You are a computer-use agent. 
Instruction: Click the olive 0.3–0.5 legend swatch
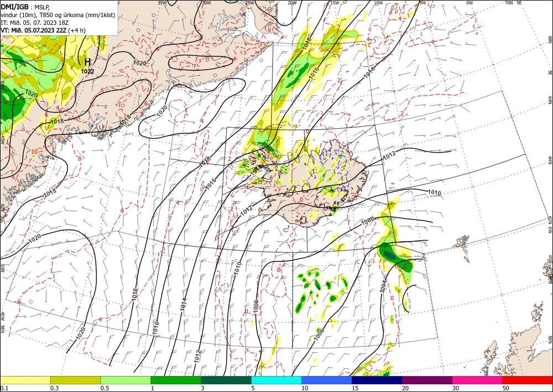click(75, 380)
